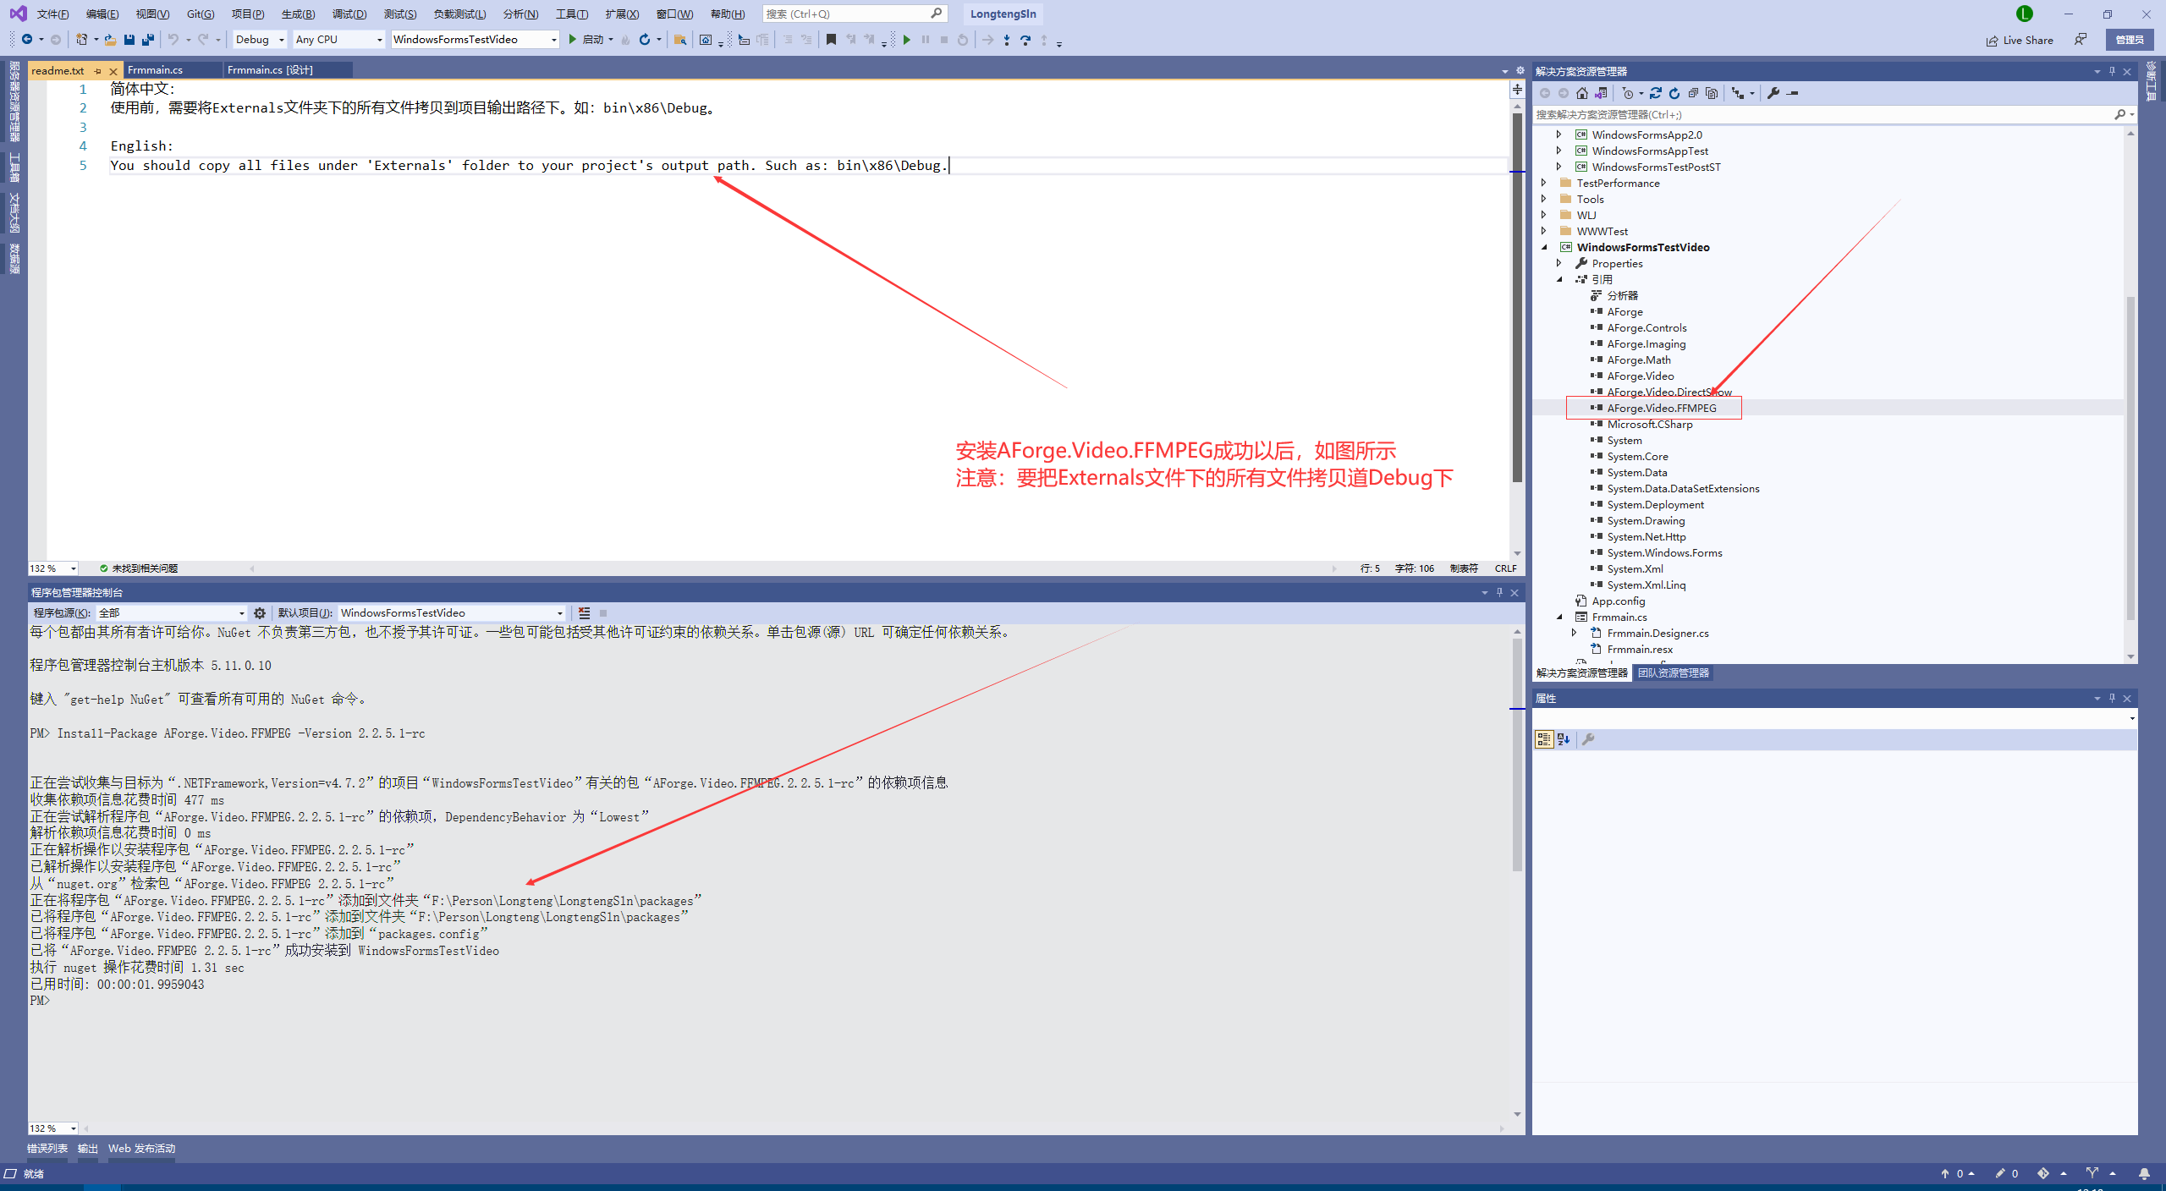Viewport: 2166px width, 1191px height.
Task: Open the Any CPU platform dropdown
Action: 379,40
